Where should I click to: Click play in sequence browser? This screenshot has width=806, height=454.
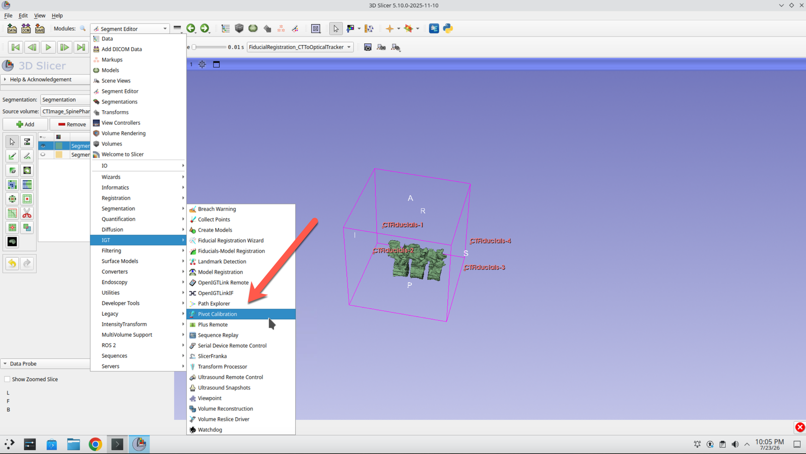48,47
